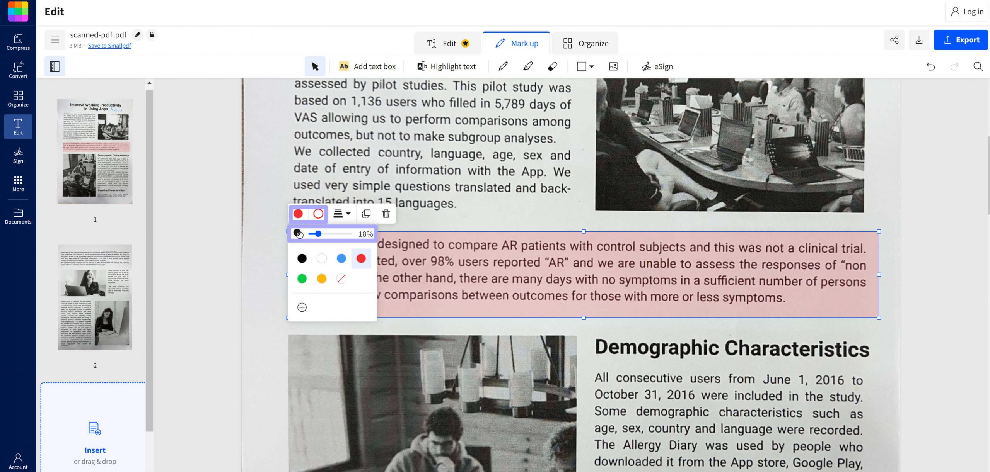Image resolution: width=990 pixels, height=472 pixels.
Task: Open the hamburger menu next to filename
Action: click(x=55, y=40)
